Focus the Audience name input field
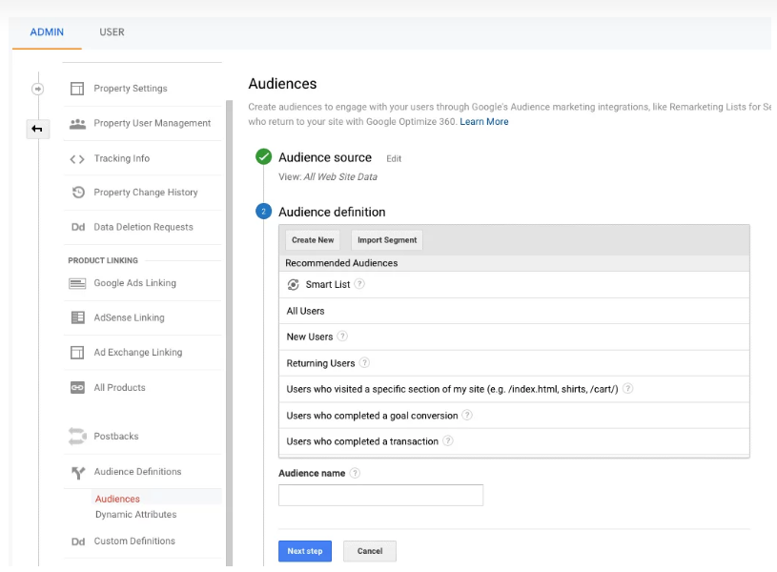This screenshot has height=572, width=777. (x=380, y=495)
